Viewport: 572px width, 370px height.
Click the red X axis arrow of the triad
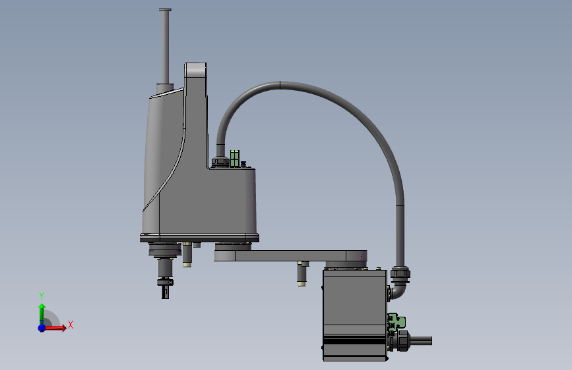pos(55,328)
